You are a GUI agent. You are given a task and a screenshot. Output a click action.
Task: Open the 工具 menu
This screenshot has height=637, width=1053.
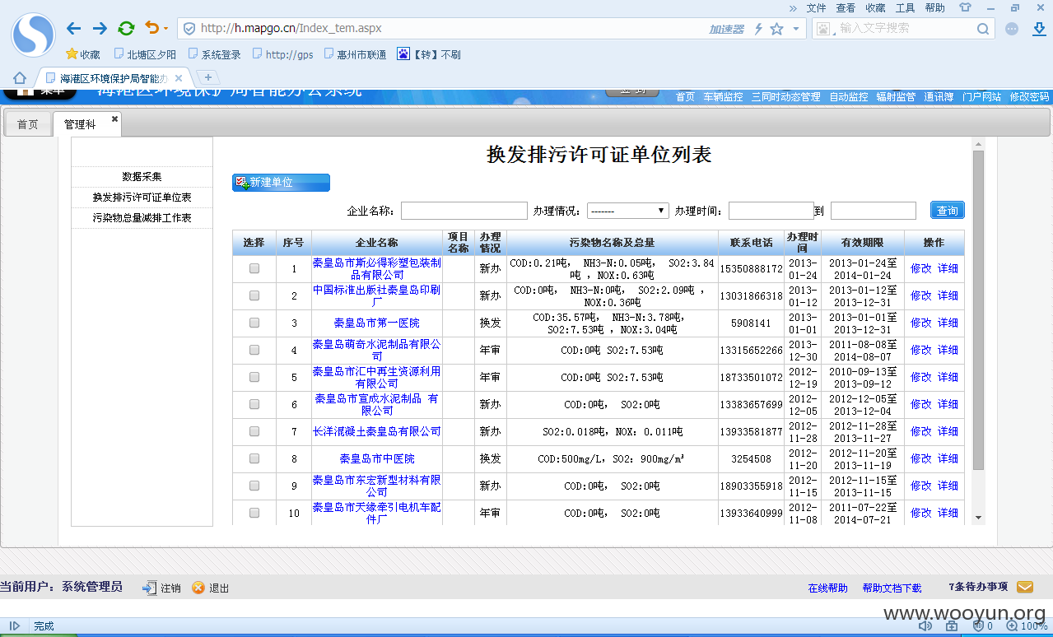tap(905, 7)
